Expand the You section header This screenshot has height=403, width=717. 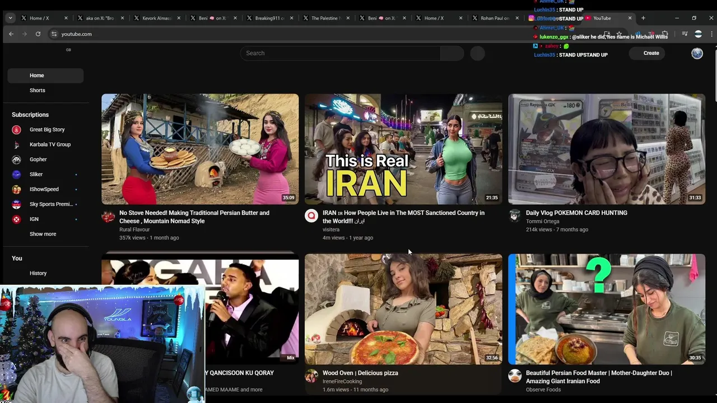click(17, 259)
